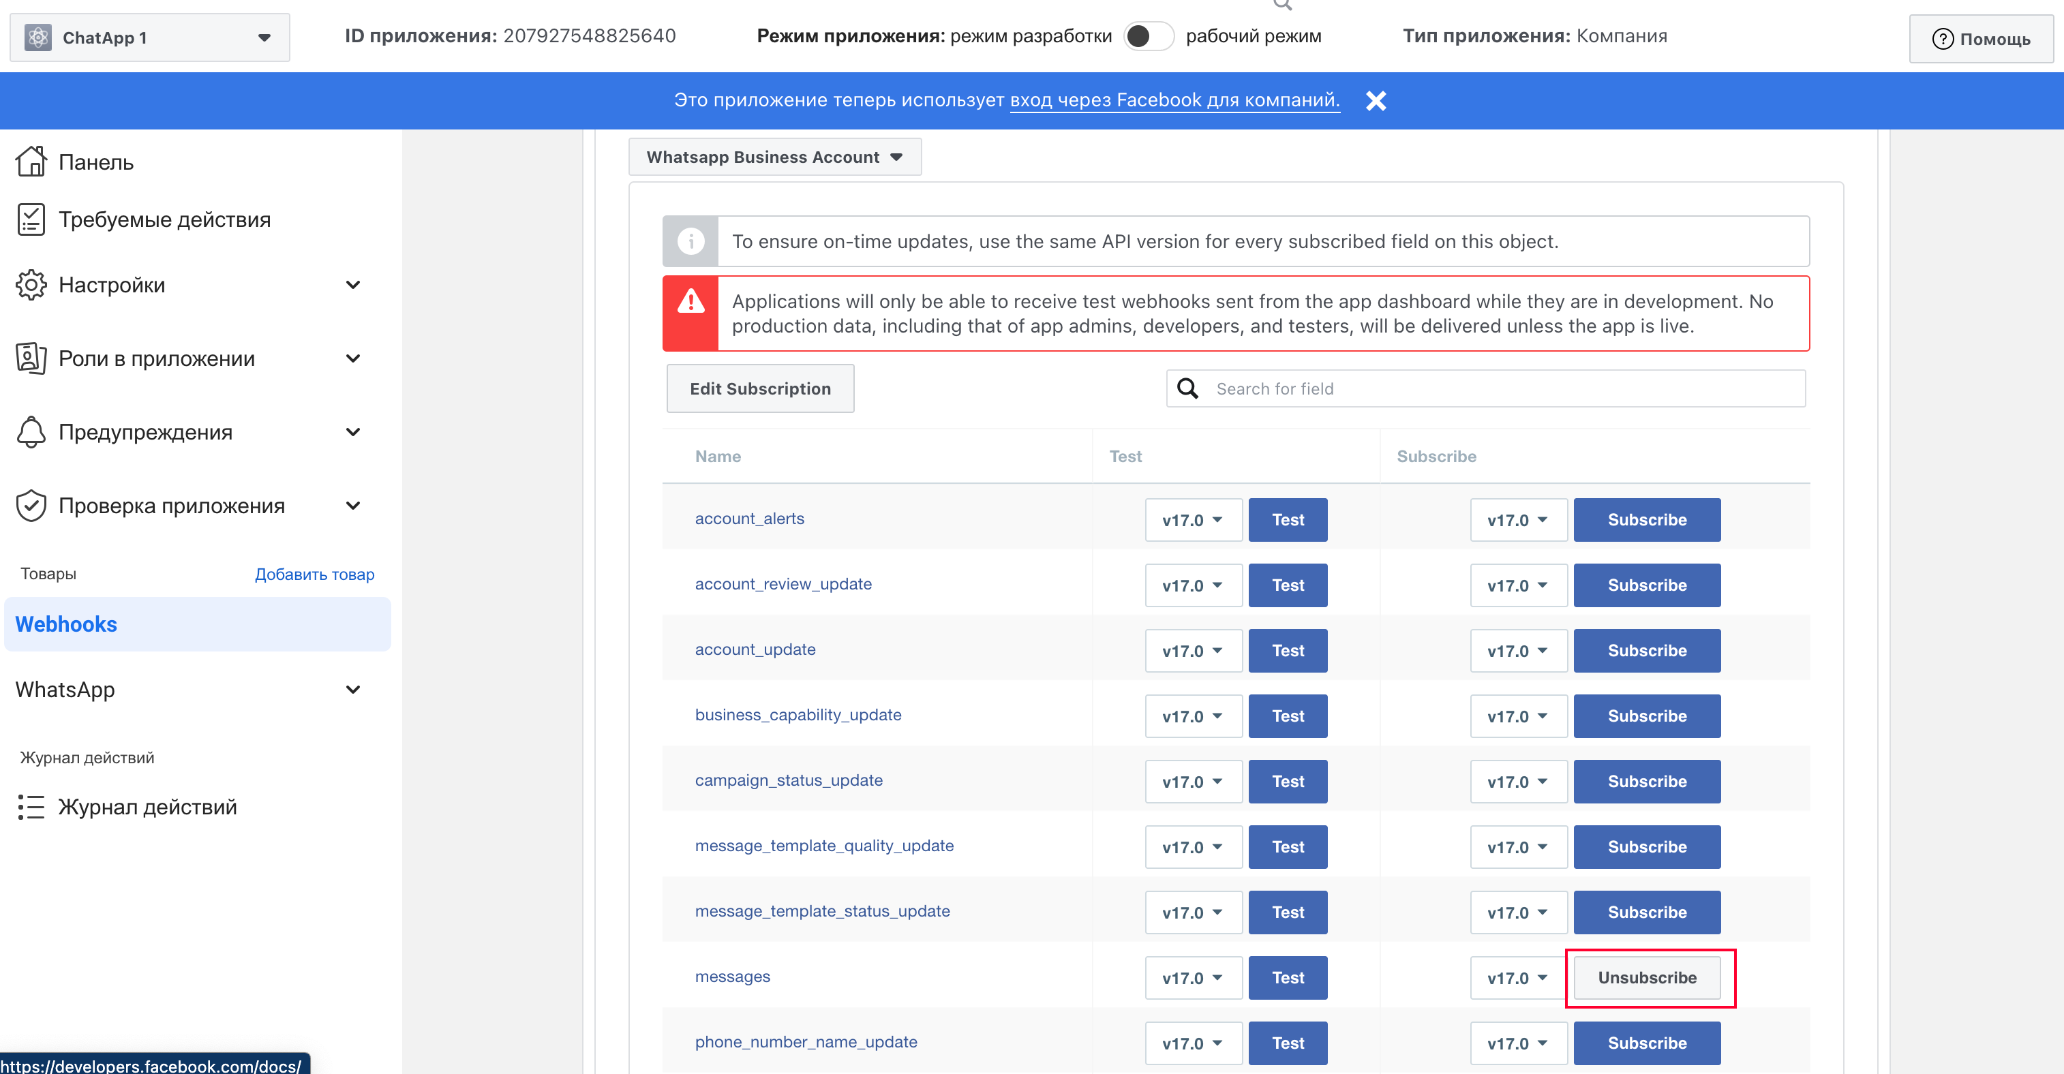Select Webhooks in the sidebar

pyautogui.click(x=67, y=625)
